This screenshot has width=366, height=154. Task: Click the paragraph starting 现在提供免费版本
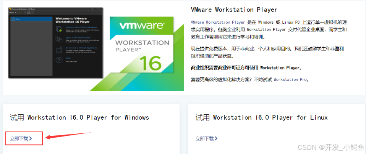click(x=267, y=53)
